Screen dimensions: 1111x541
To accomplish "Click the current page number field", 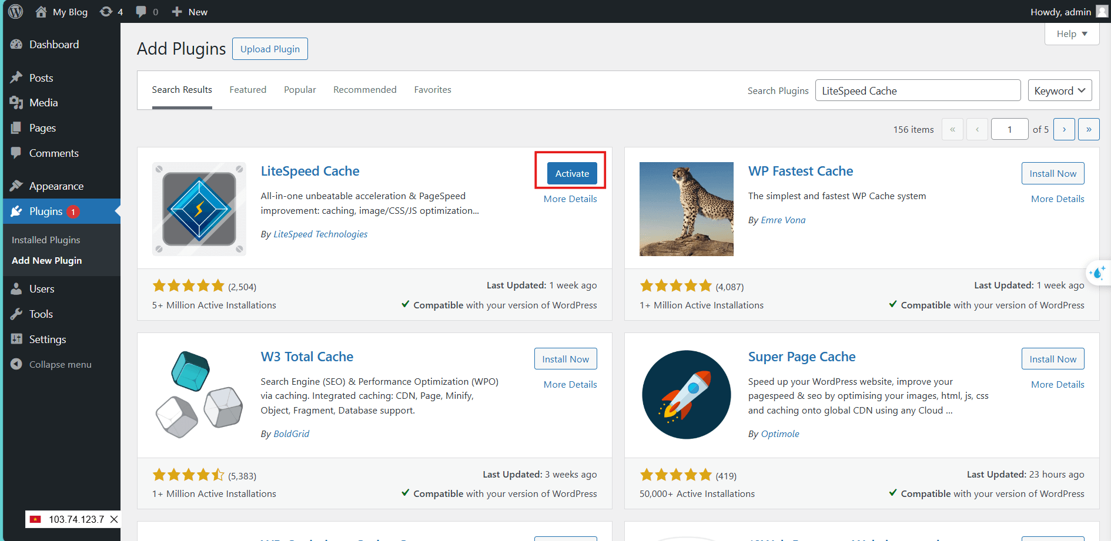I will 1009,129.
